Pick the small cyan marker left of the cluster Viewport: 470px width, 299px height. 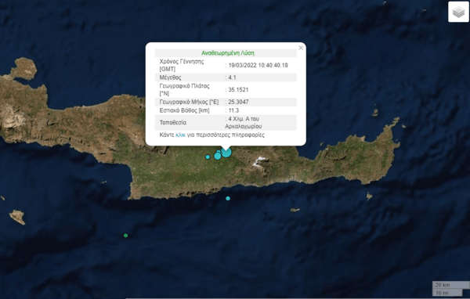208,157
